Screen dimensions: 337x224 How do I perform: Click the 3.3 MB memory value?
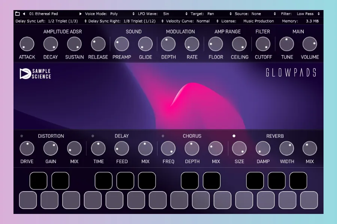(312, 21)
